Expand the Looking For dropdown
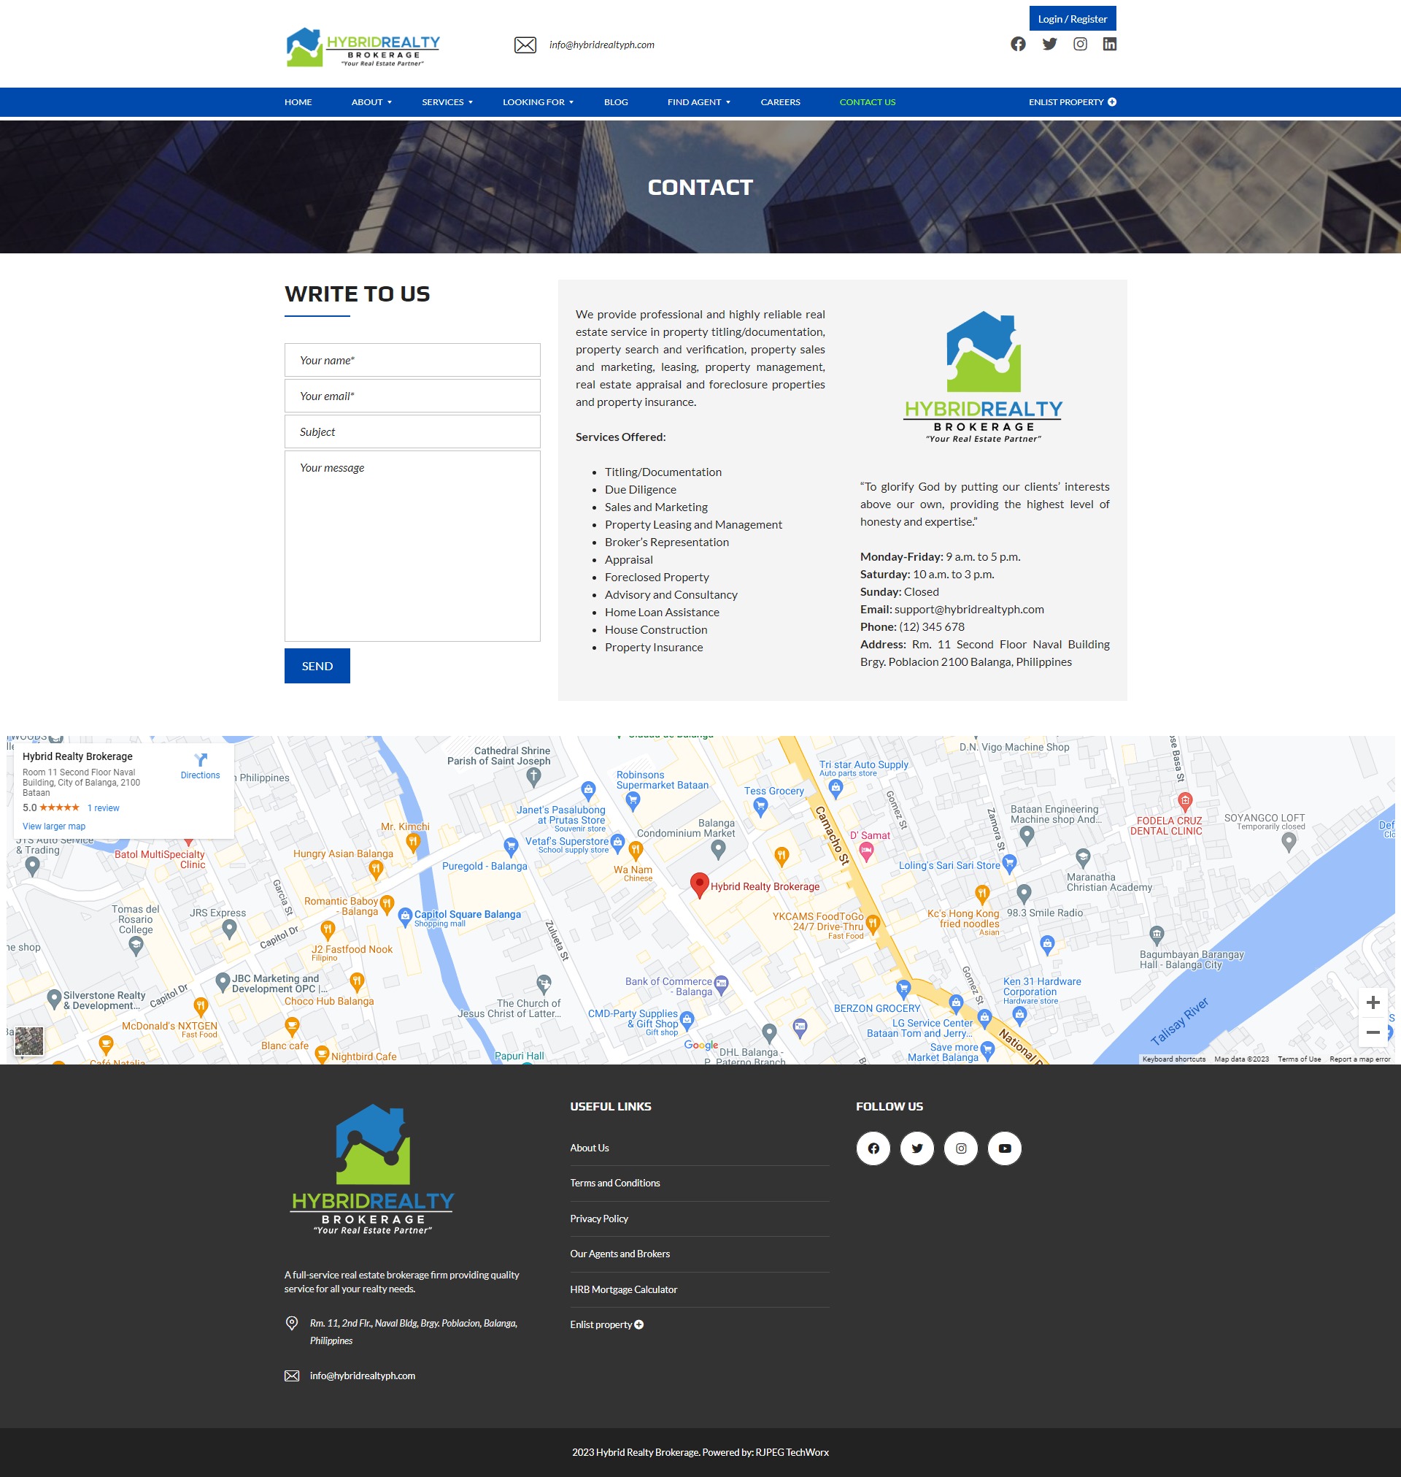 pyautogui.click(x=538, y=102)
